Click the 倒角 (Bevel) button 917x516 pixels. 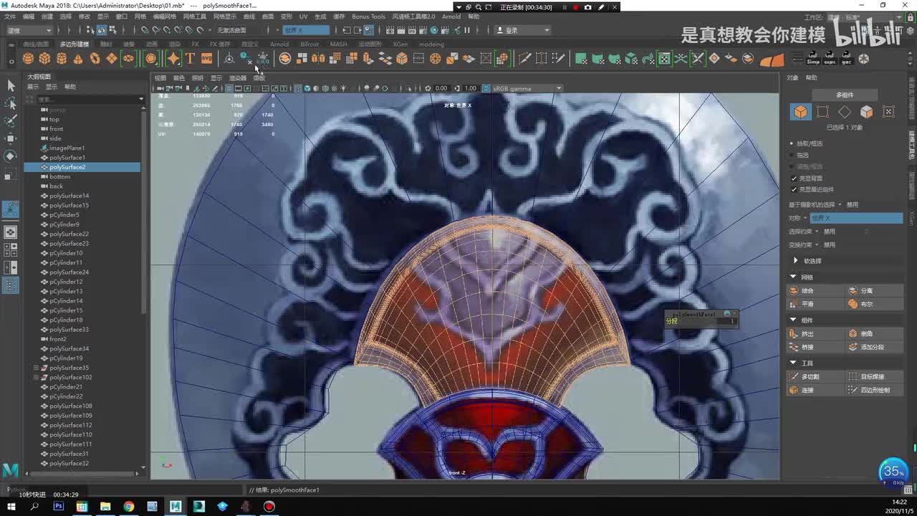tap(874, 334)
